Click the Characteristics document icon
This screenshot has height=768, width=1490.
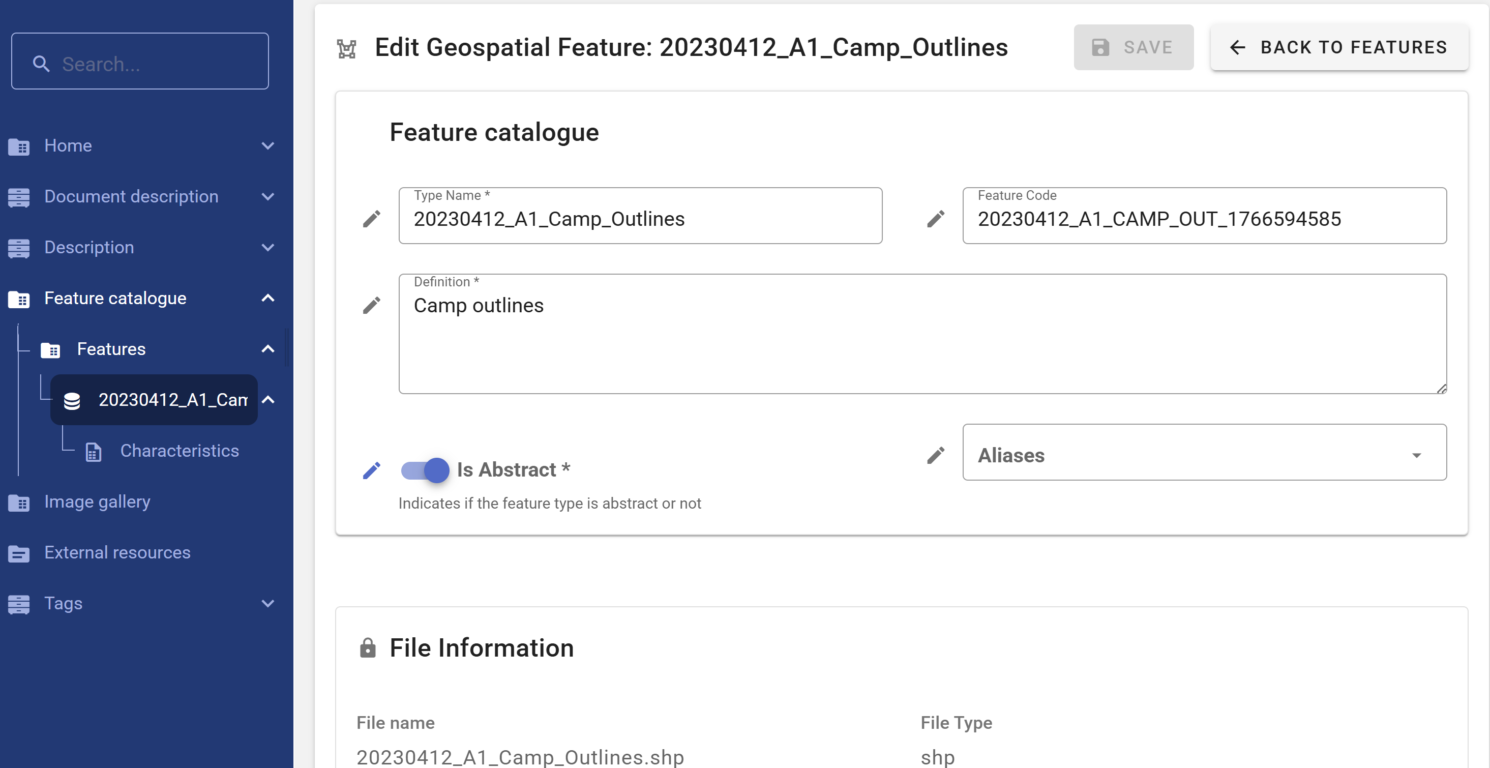tap(94, 451)
